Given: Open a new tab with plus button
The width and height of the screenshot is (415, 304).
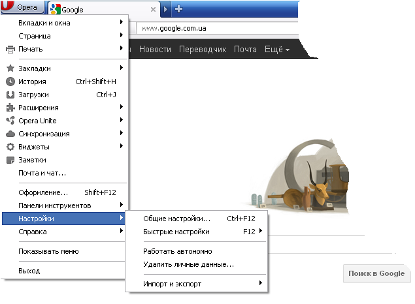Looking at the screenshot, I should [x=178, y=9].
